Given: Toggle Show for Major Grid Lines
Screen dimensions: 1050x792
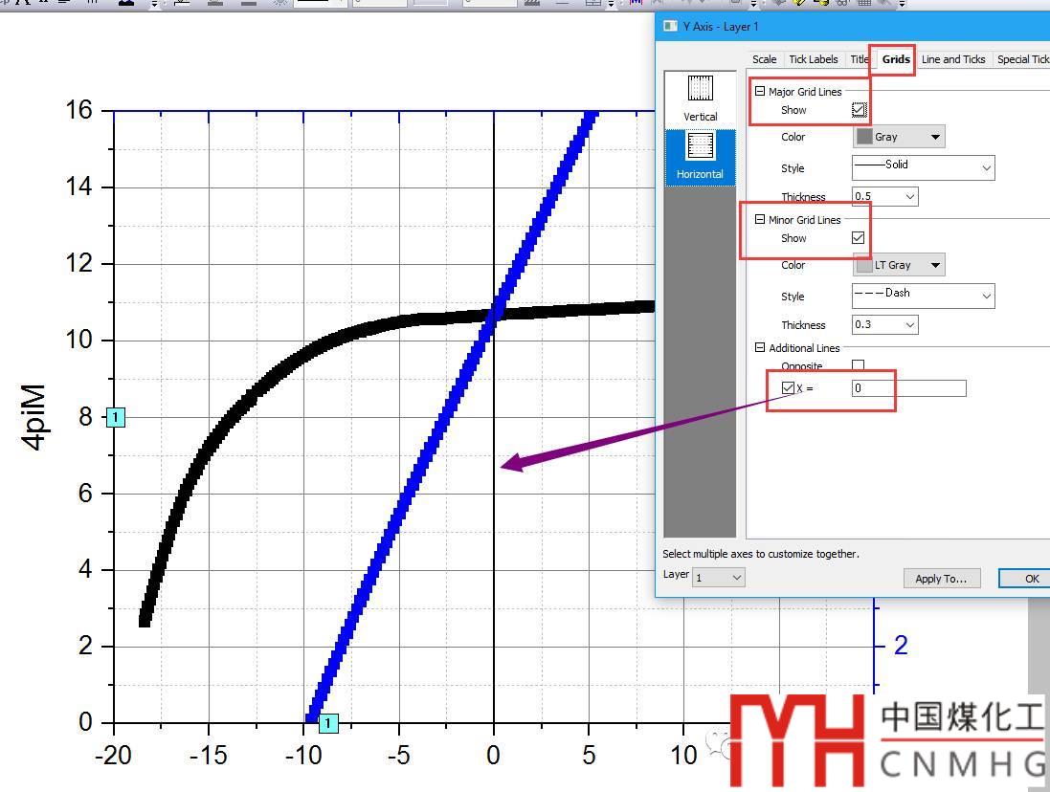Looking at the screenshot, I should [859, 110].
